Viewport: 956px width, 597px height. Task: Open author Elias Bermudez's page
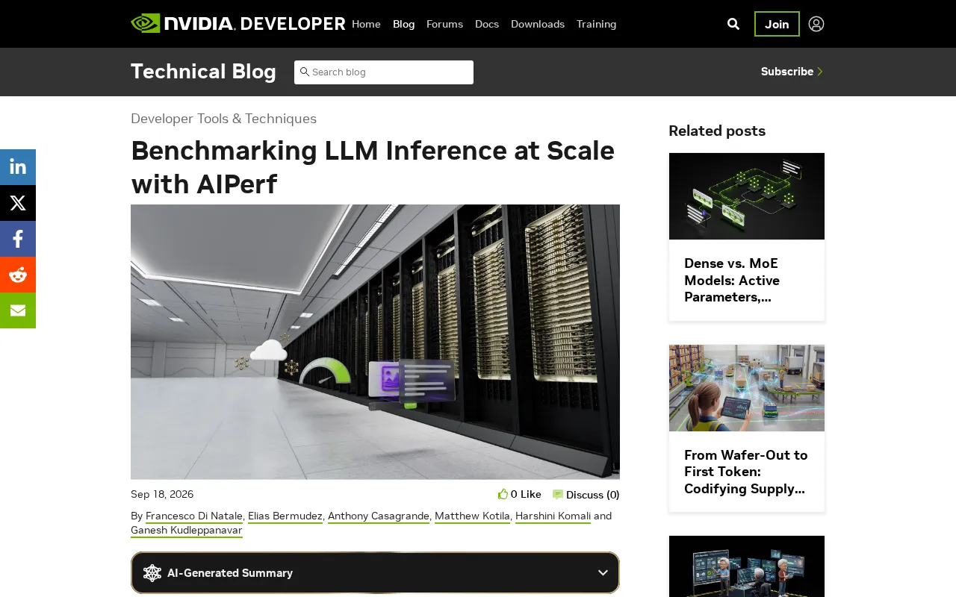(x=285, y=516)
